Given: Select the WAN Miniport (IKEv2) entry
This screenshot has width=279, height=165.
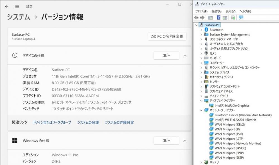Looking at the screenshot, I should pyautogui.click(x=230, y=125).
